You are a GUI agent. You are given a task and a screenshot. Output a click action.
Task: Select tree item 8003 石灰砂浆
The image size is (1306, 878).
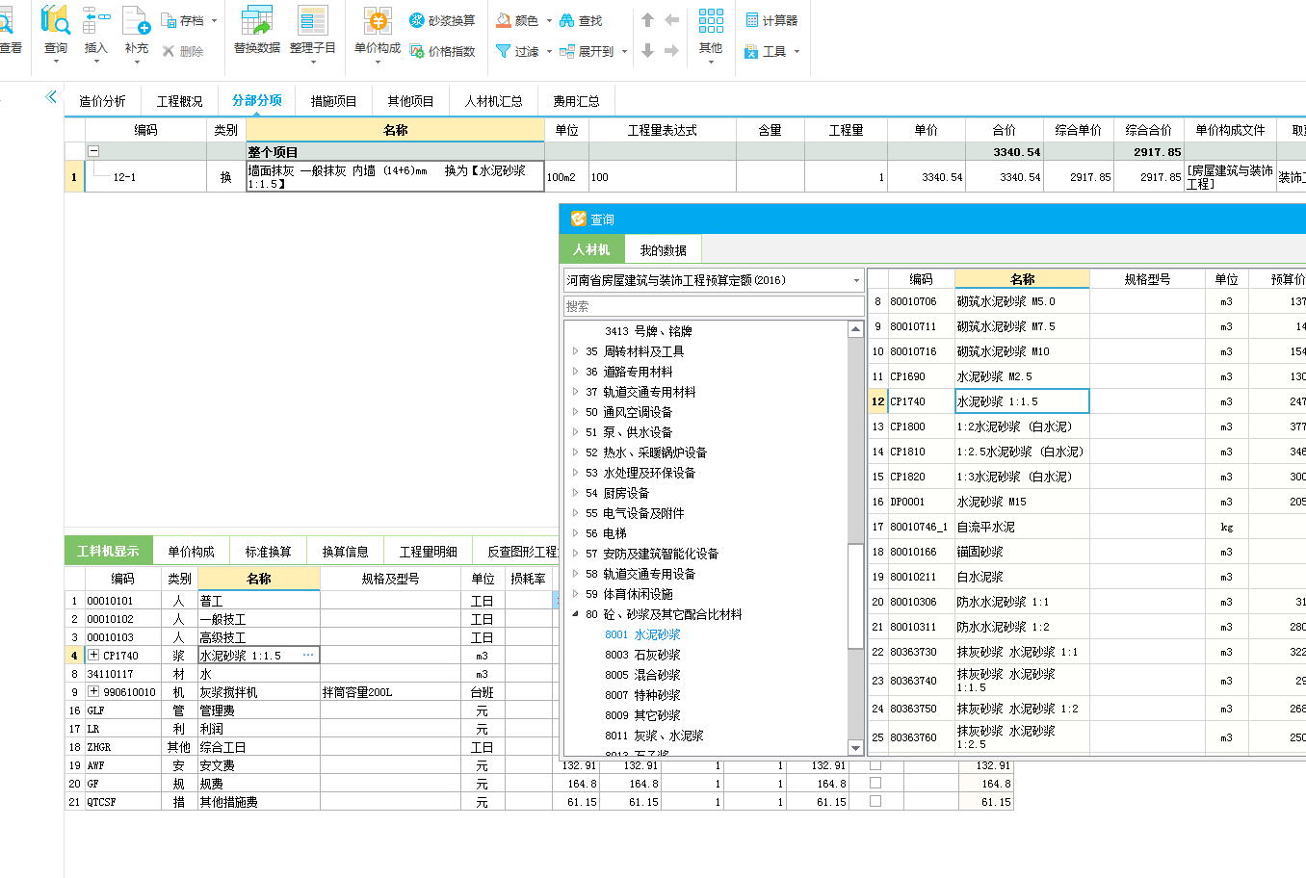click(x=642, y=655)
